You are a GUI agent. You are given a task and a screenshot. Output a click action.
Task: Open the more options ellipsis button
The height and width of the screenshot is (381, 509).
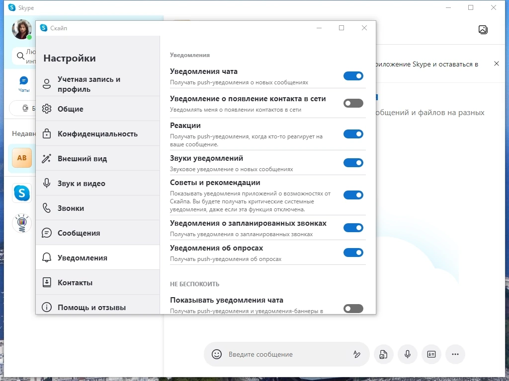click(x=455, y=354)
